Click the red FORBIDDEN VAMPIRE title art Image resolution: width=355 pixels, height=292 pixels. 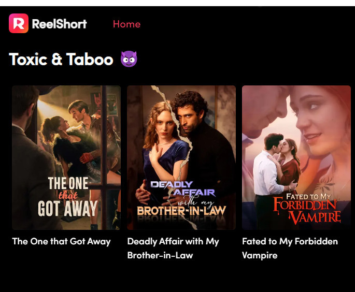point(307,210)
